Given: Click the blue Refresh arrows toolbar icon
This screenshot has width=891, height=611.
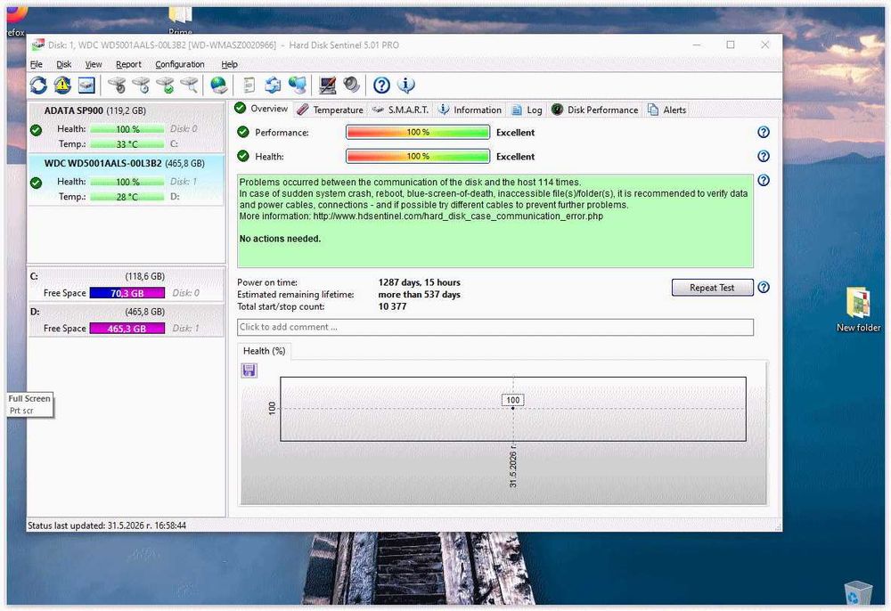Looking at the screenshot, I should (x=38, y=86).
